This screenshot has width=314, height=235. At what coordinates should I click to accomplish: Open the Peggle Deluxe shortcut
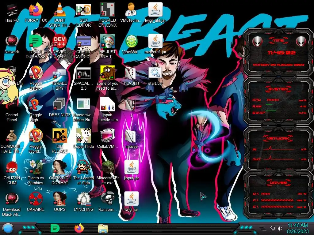pyautogui.click(x=36, y=78)
